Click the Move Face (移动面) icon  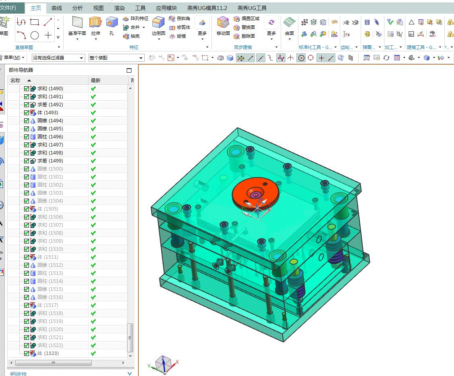click(x=223, y=22)
